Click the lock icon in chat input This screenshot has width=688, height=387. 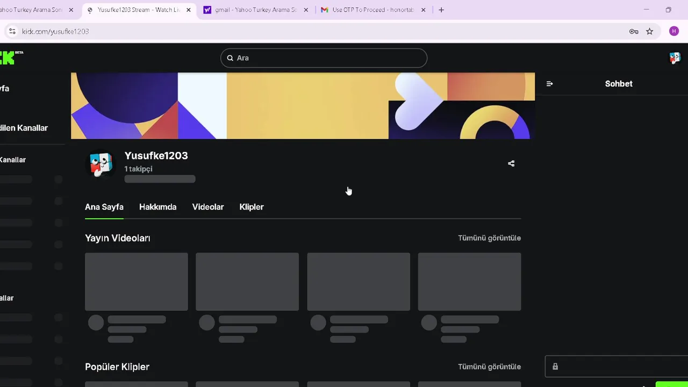click(x=555, y=367)
